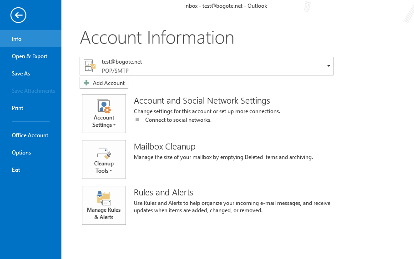Select the Info item in the sidebar
The width and height of the screenshot is (414, 259).
[x=17, y=39]
